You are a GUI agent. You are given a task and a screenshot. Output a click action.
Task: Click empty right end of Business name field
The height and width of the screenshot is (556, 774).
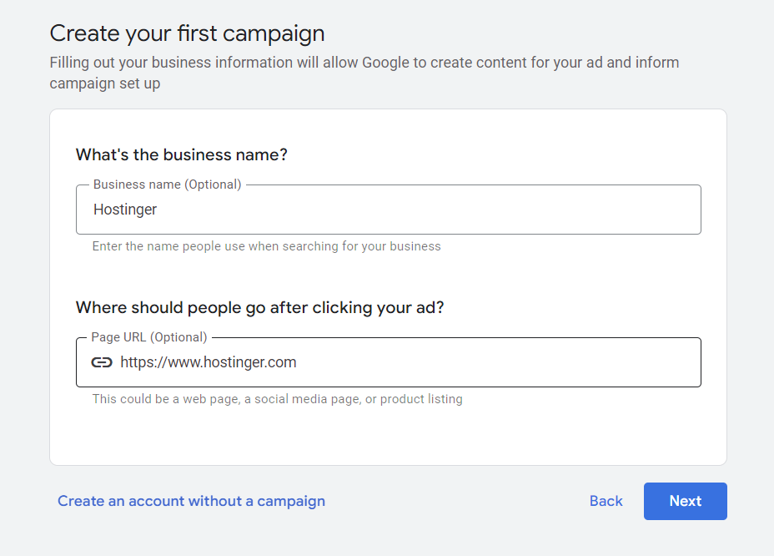click(x=651, y=210)
